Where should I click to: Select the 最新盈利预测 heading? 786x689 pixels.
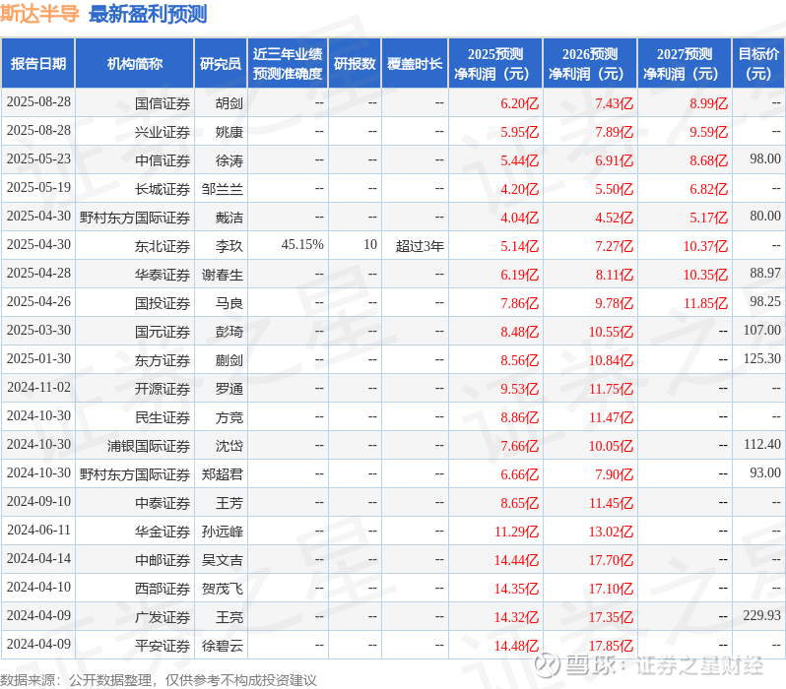point(148,14)
